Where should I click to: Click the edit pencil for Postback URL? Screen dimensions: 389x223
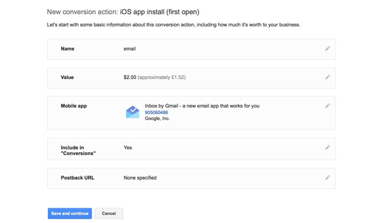tap(327, 178)
